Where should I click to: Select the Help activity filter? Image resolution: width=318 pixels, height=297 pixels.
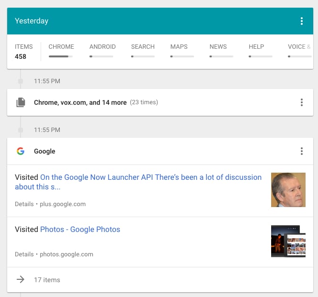[260, 51]
